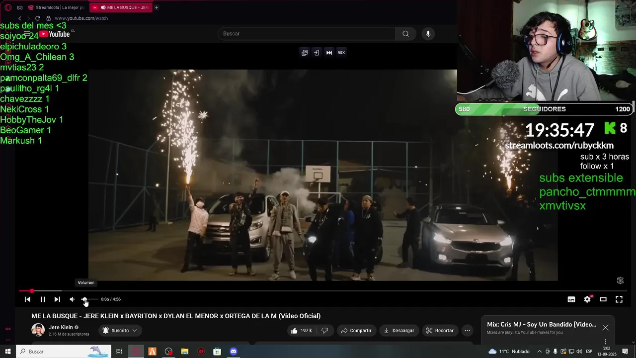The width and height of the screenshot is (636, 358).
Task: Switch to the Streamloots browser tab
Action: [57, 7]
